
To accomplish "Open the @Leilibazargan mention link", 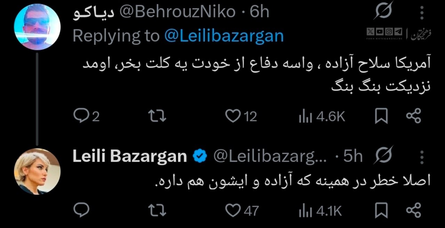I will 224,35.
